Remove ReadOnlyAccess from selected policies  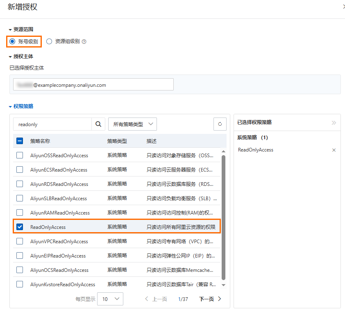pos(334,150)
